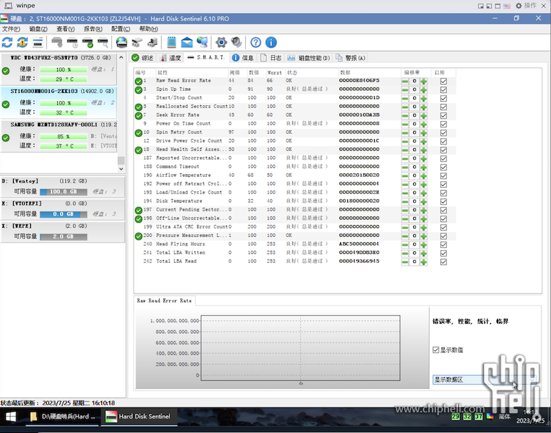This screenshot has height=433, width=551.
Task: Open the 报告(R) menu
Action: click(93, 29)
